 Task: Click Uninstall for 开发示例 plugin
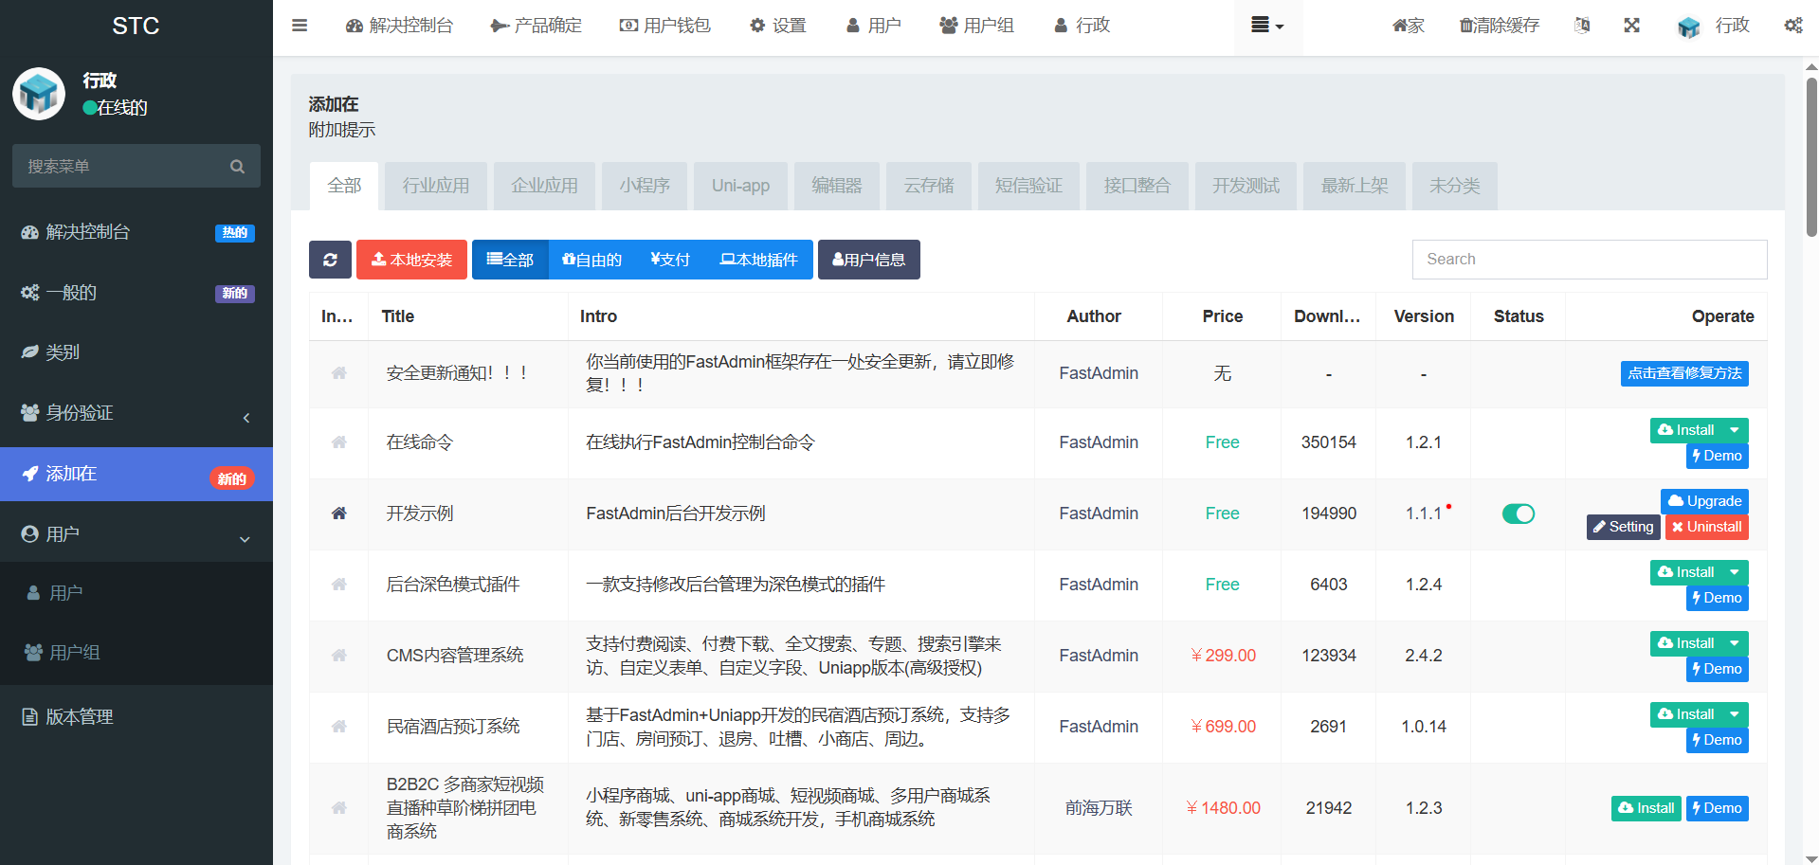point(1706,527)
